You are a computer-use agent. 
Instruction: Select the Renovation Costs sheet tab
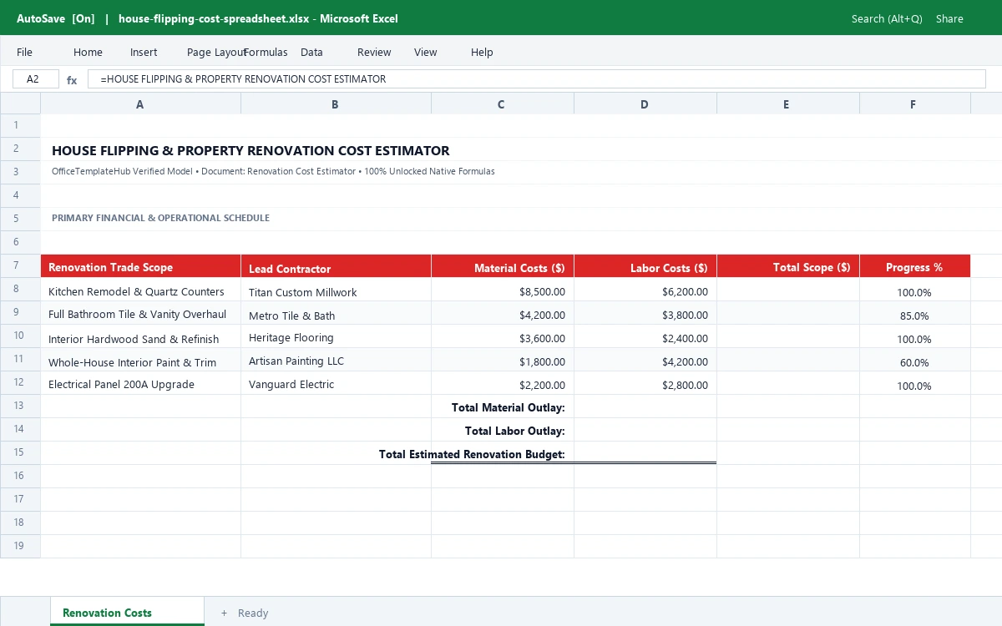click(x=127, y=612)
